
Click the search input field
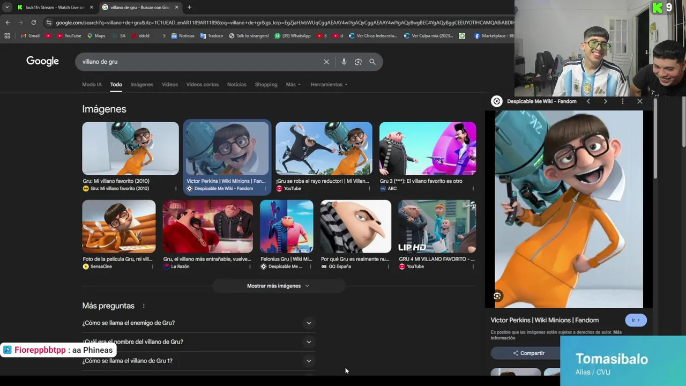click(198, 62)
